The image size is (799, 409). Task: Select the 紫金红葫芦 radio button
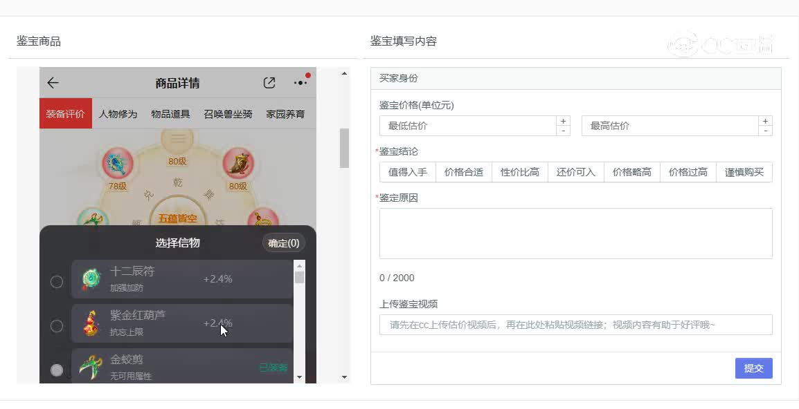pos(57,325)
